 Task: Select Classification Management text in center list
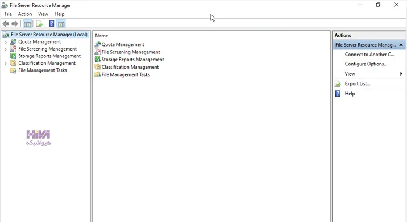[130, 67]
